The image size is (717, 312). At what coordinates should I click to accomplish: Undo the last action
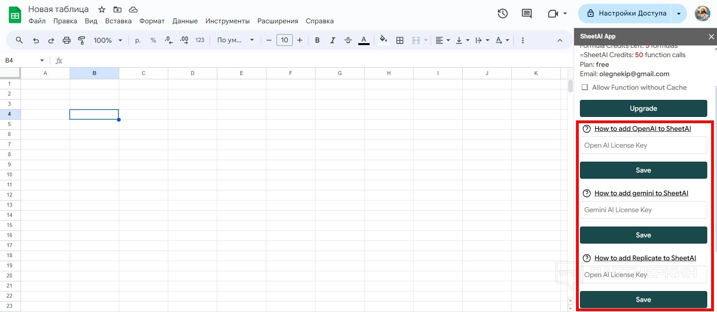[36, 40]
